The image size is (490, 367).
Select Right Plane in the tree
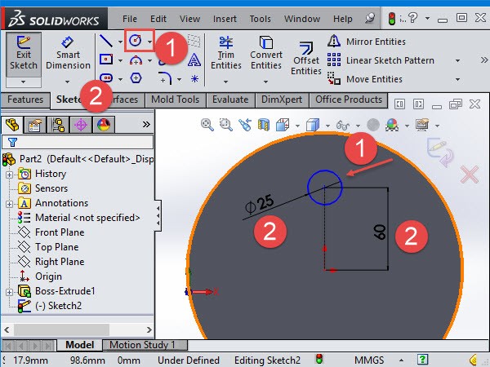pyautogui.click(x=60, y=262)
